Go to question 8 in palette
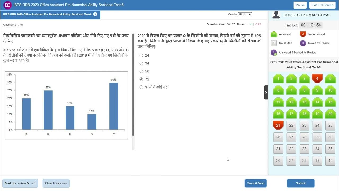 click(304, 90)
